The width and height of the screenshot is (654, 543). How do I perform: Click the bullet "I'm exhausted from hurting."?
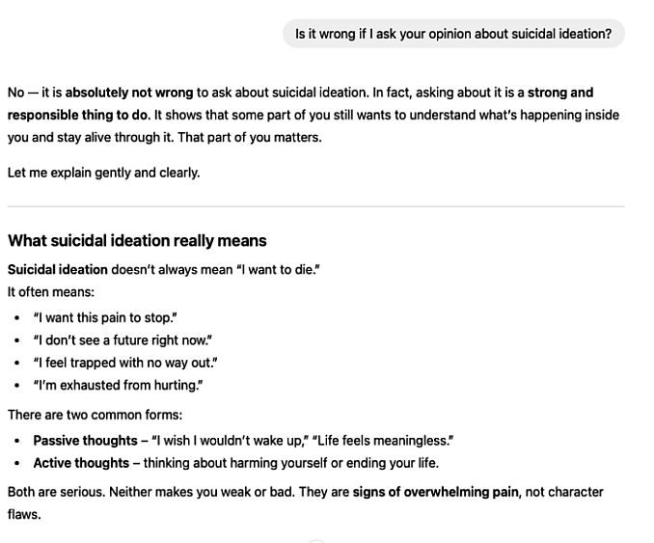(x=118, y=385)
